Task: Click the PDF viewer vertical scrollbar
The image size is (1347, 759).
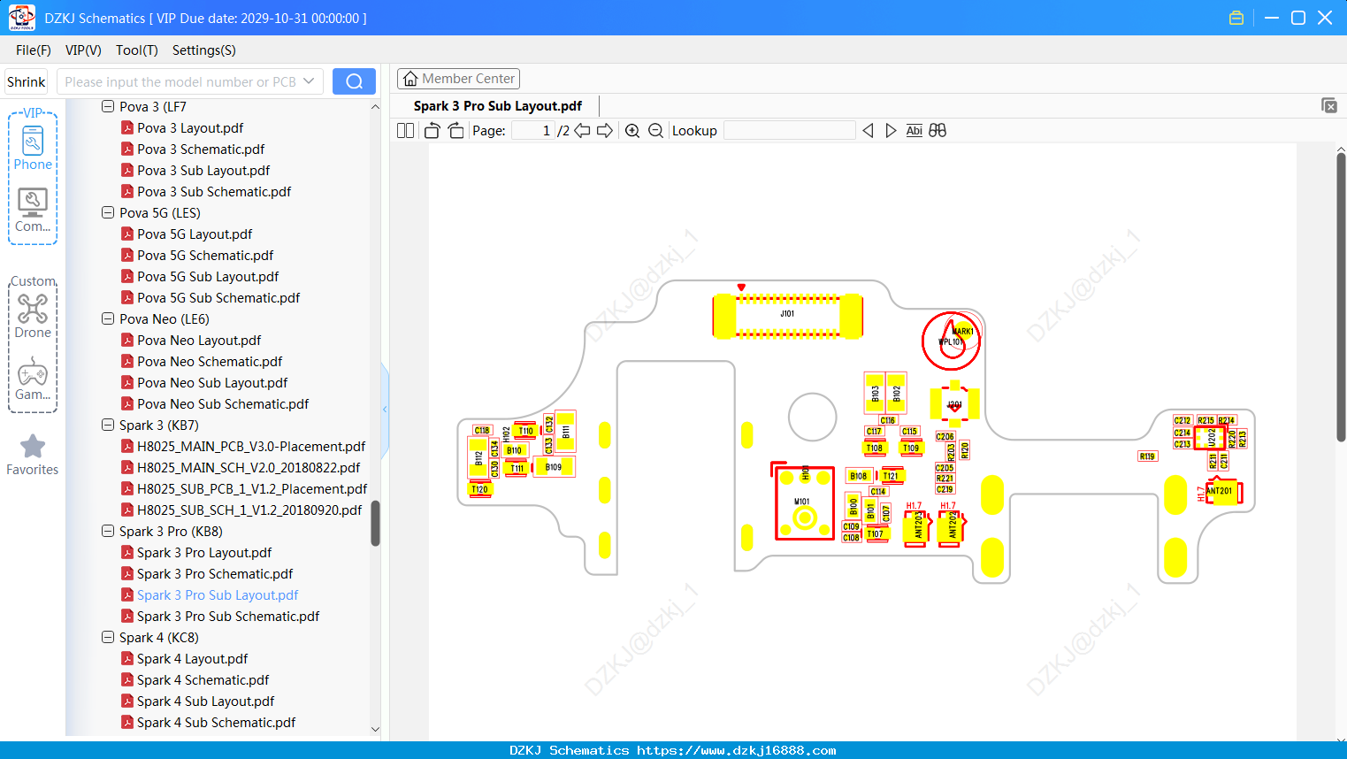Action: click(x=1341, y=297)
